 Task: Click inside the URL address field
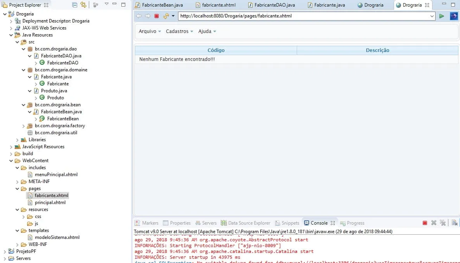[304, 16]
